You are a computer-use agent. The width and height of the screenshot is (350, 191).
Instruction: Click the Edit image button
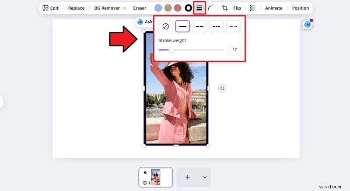[x=51, y=8]
